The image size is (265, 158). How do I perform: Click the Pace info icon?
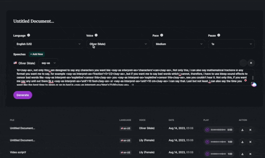point(162,35)
